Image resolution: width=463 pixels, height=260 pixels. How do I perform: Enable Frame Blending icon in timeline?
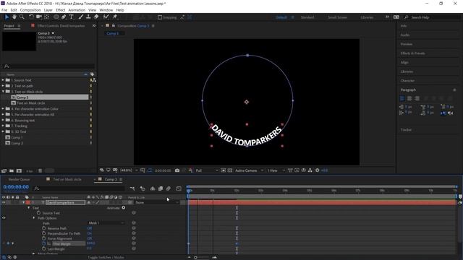[161, 188]
